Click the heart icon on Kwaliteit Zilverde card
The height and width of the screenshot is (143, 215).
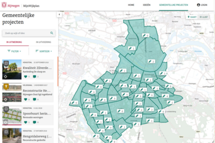click(26, 77)
